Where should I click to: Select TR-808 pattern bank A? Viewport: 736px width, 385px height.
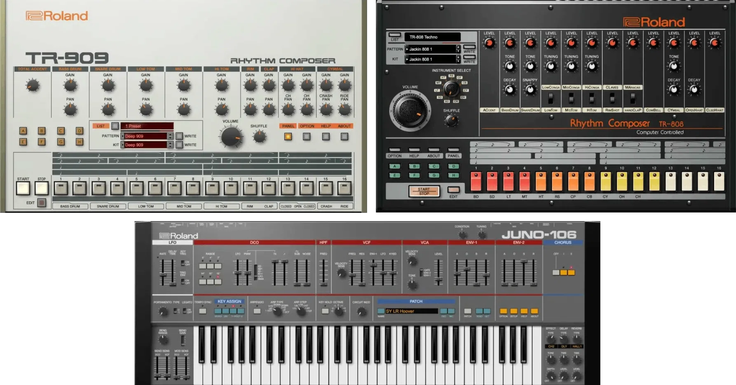[394, 166]
